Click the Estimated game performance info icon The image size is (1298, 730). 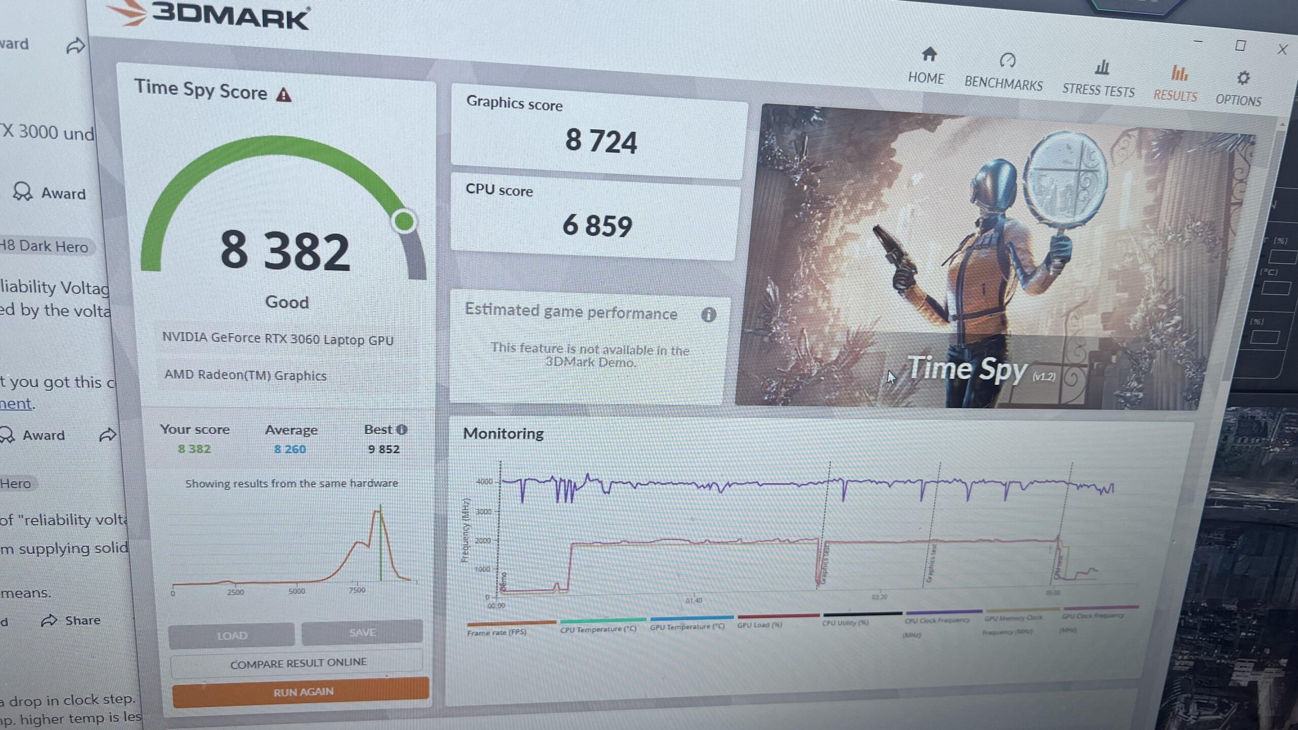pyautogui.click(x=708, y=315)
